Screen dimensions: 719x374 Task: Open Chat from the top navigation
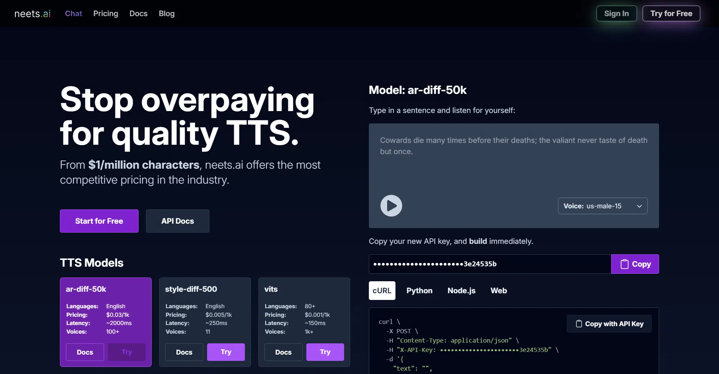click(x=73, y=13)
